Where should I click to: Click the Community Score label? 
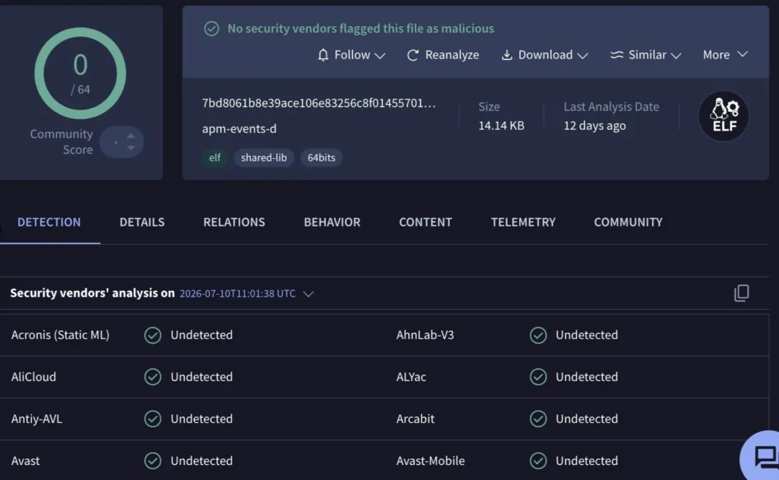61,141
